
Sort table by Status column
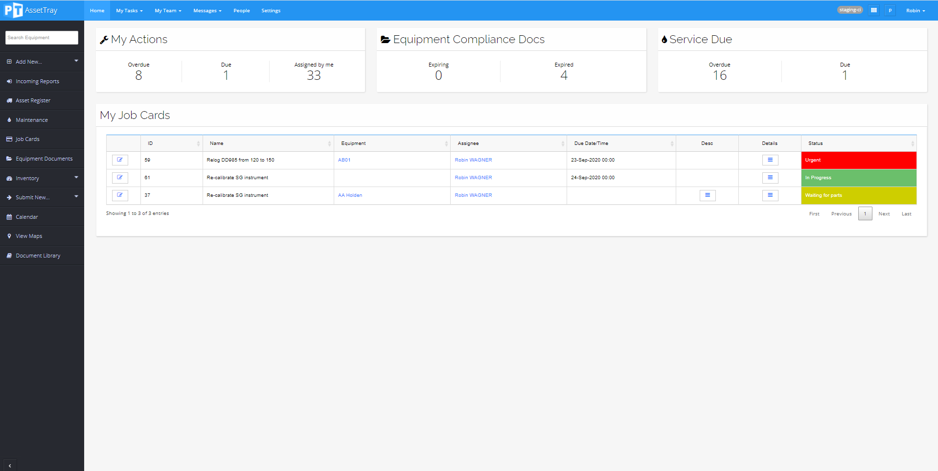(859, 143)
